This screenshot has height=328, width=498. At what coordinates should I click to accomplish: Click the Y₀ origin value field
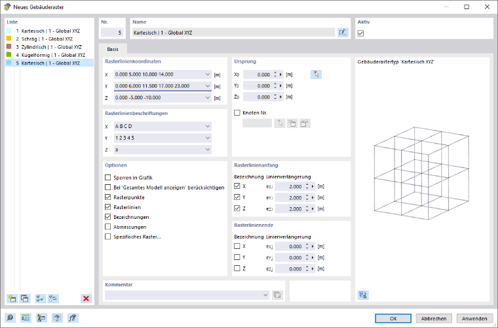pos(258,86)
